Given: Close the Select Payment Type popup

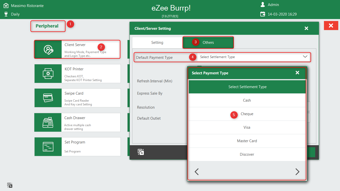Looking at the screenshot, I should (297, 73).
